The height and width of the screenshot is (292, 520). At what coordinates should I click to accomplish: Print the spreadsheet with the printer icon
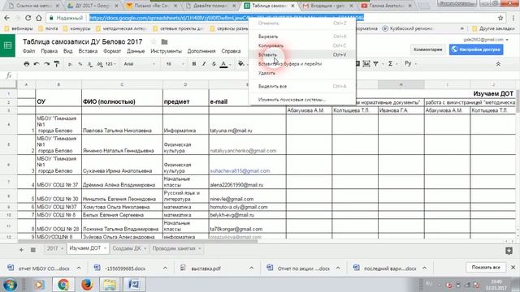click(x=27, y=64)
